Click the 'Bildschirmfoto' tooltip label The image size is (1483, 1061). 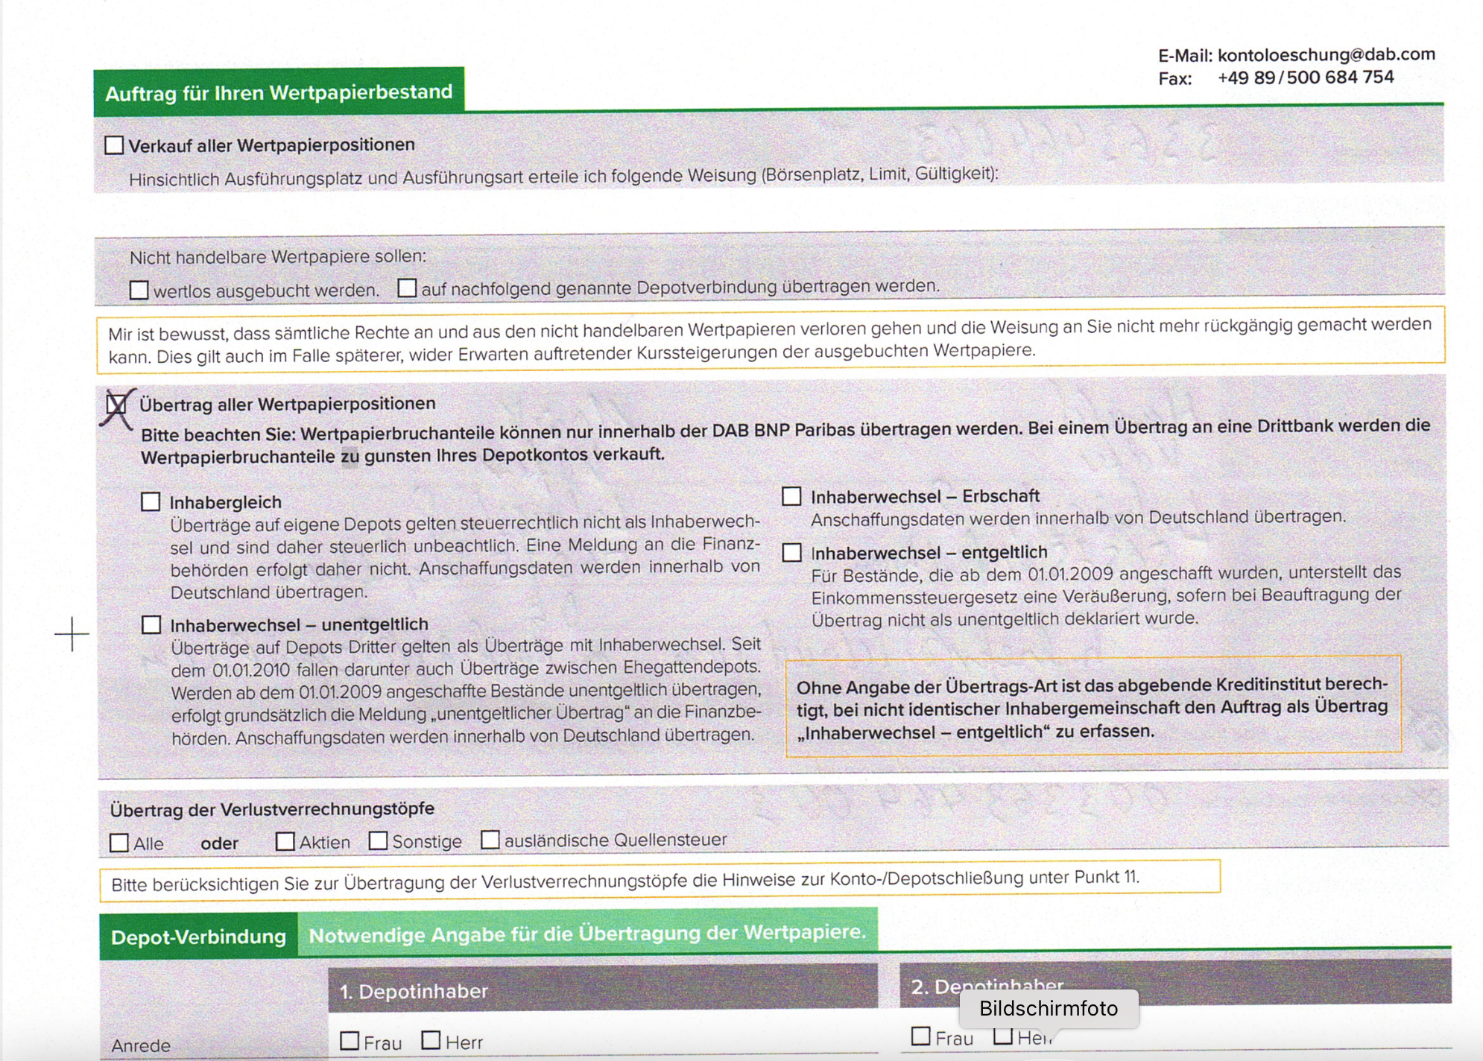click(x=1048, y=1008)
